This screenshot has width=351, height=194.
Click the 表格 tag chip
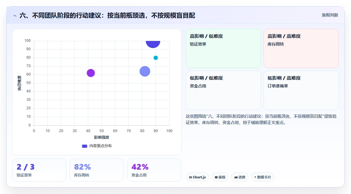(x=220, y=177)
